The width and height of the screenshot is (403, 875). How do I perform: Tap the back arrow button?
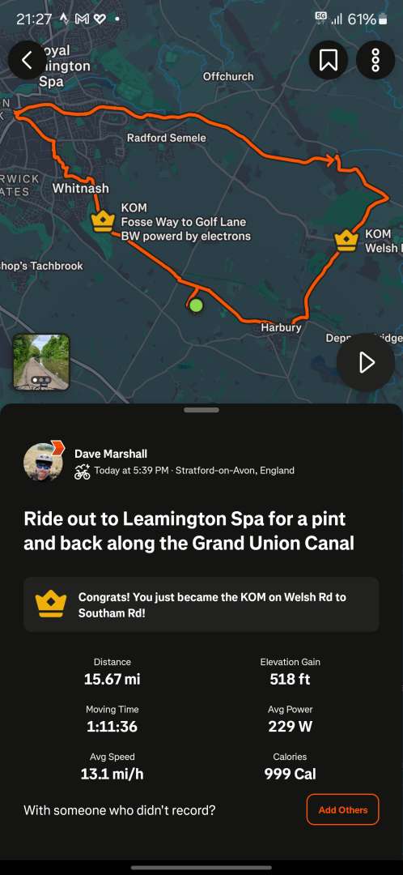tap(28, 60)
